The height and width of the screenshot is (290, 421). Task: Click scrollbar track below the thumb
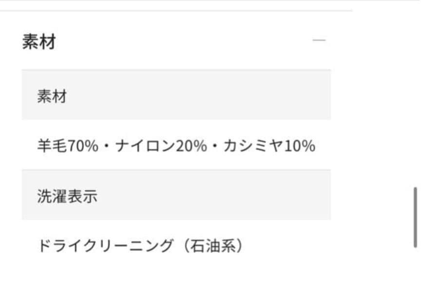pyautogui.click(x=415, y=268)
